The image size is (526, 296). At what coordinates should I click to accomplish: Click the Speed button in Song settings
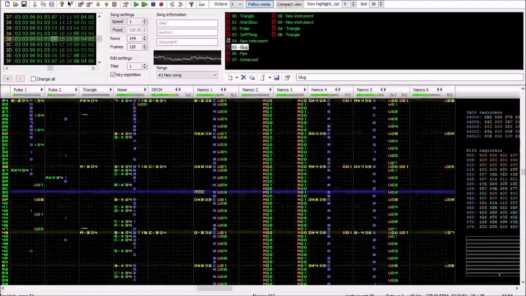pos(118,22)
